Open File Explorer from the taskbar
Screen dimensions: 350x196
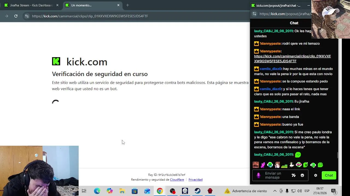click(x=122, y=191)
